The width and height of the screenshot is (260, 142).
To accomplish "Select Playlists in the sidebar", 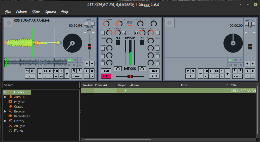I will tap(20, 102).
